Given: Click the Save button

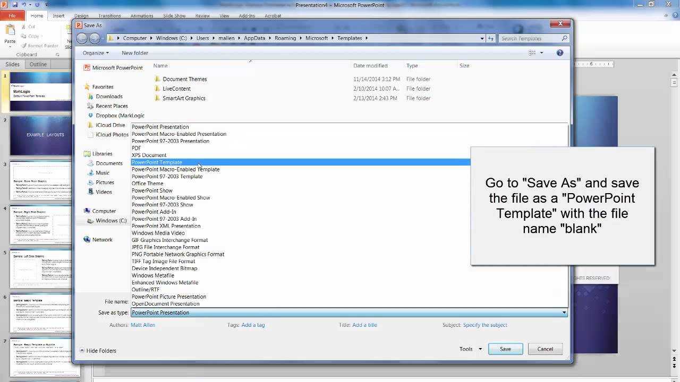Looking at the screenshot, I should 505,349.
